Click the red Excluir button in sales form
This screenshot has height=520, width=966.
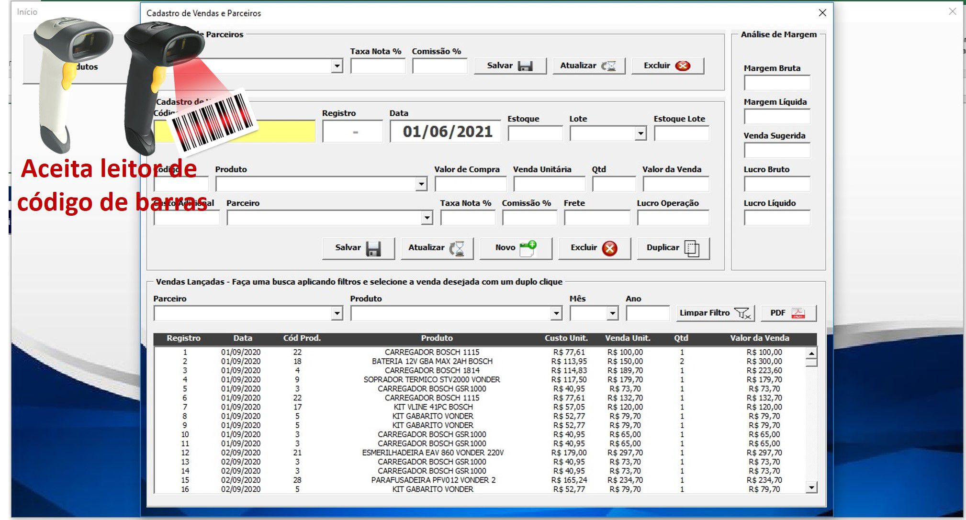(594, 248)
